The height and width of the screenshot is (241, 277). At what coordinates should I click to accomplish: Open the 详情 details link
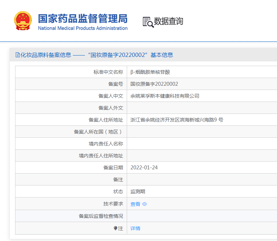pos(135,228)
